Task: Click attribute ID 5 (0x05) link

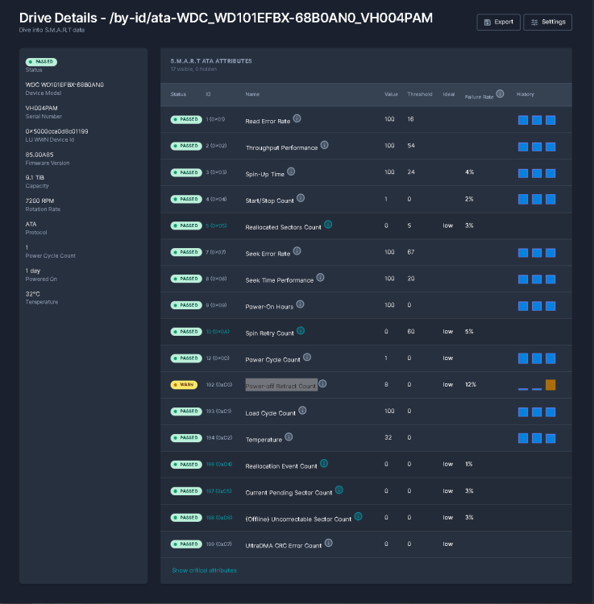Action: (216, 225)
